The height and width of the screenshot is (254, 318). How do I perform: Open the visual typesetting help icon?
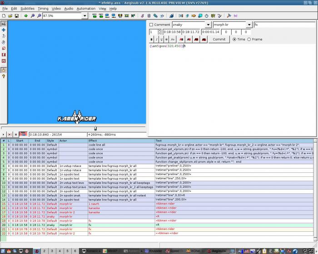click(4, 76)
